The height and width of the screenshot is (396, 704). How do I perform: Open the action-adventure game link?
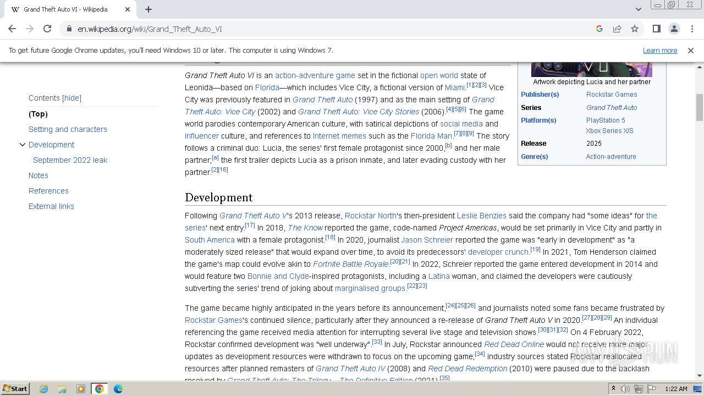tap(315, 75)
